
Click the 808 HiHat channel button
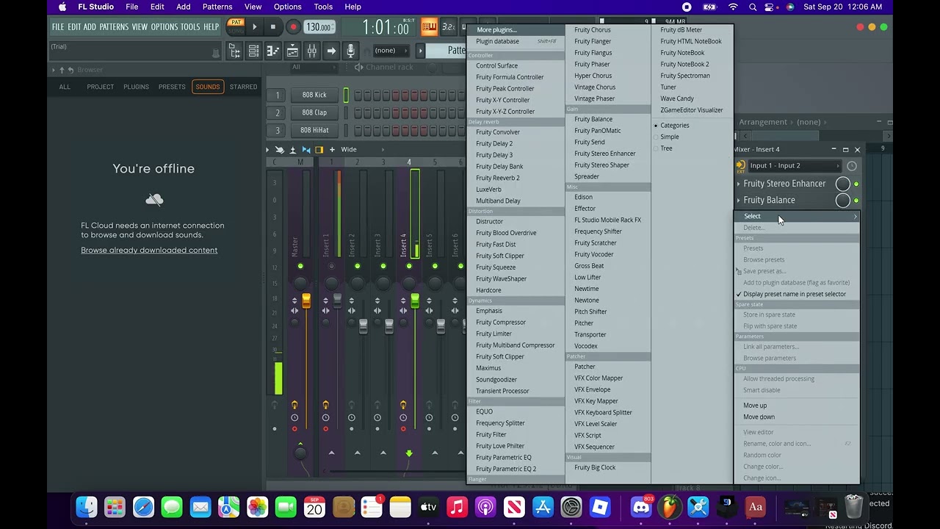click(314, 130)
